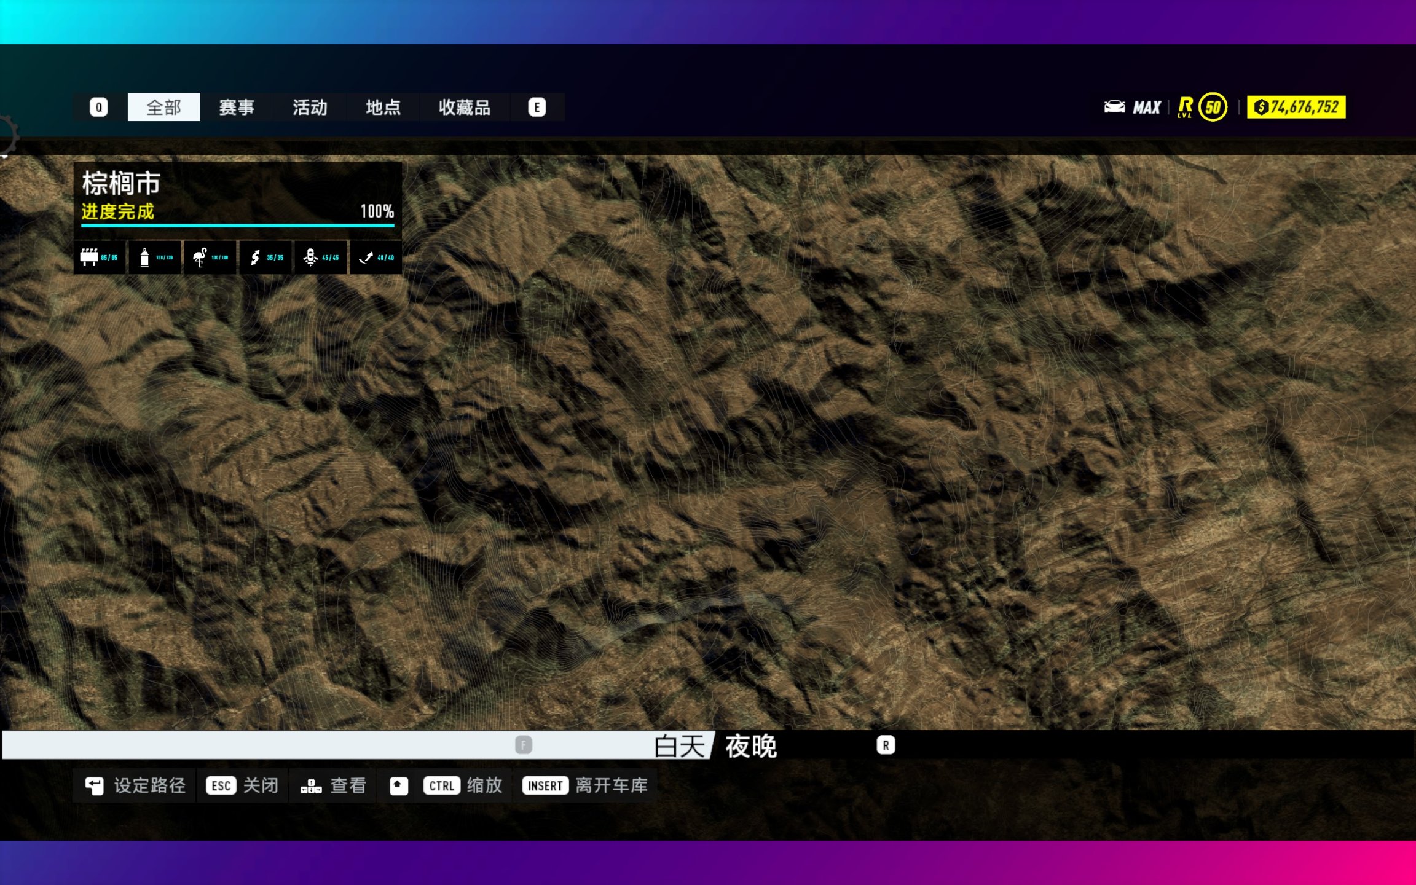
Task: Click the 45/45 speed trap count
Action: click(x=330, y=258)
